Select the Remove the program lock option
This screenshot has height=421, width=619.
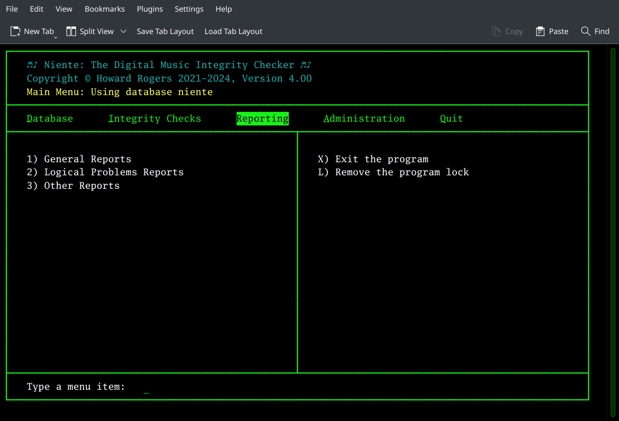pyautogui.click(x=394, y=172)
